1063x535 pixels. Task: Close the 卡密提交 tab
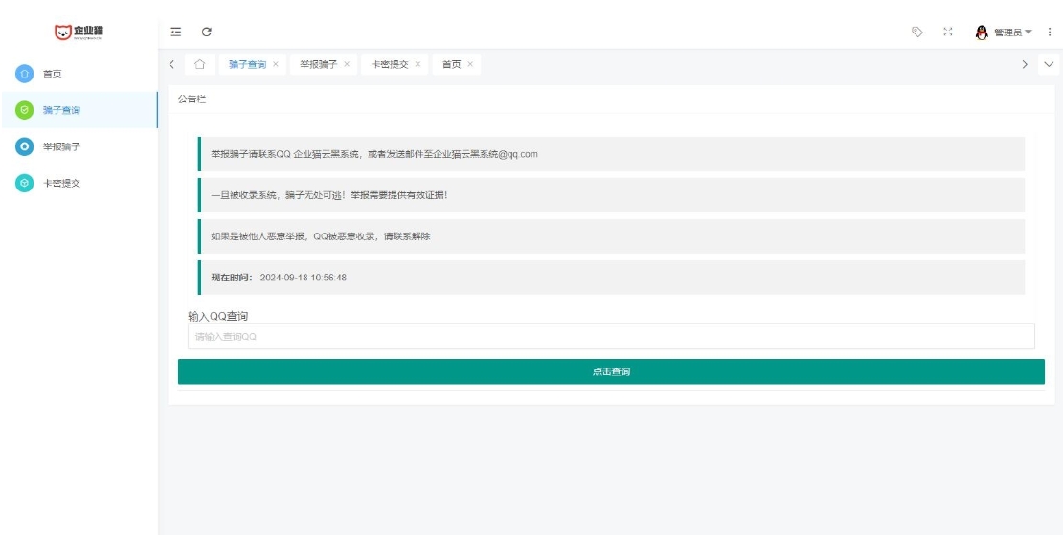coord(418,64)
